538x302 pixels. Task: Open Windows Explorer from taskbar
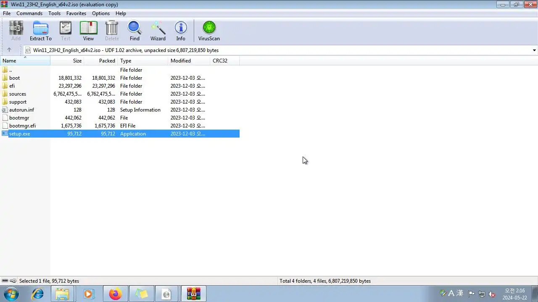(63, 294)
